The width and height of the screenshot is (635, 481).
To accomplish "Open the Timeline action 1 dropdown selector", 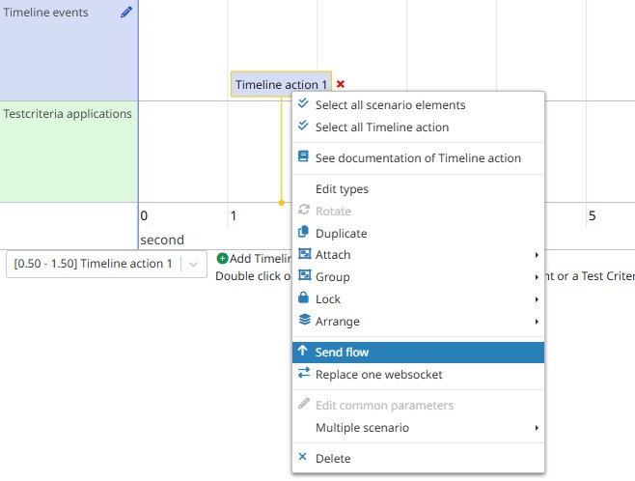I will tap(193, 264).
